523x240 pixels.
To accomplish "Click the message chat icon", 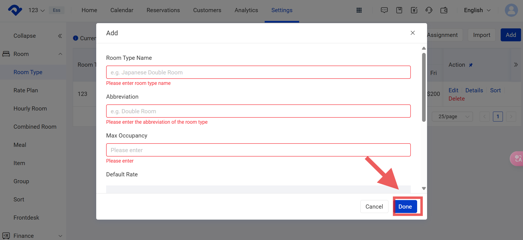I will click(x=384, y=10).
